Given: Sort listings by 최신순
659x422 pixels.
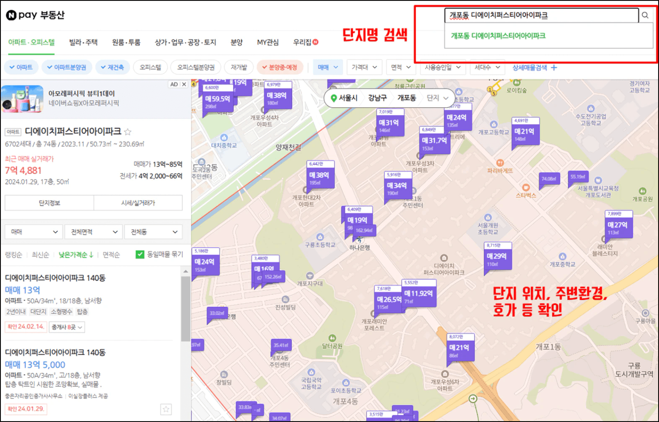Looking at the screenshot, I should click(x=40, y=255).
